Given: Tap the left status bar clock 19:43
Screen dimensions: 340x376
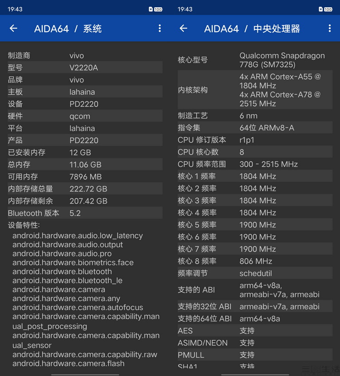Looking at the screenshot, I should click(15, 10).
